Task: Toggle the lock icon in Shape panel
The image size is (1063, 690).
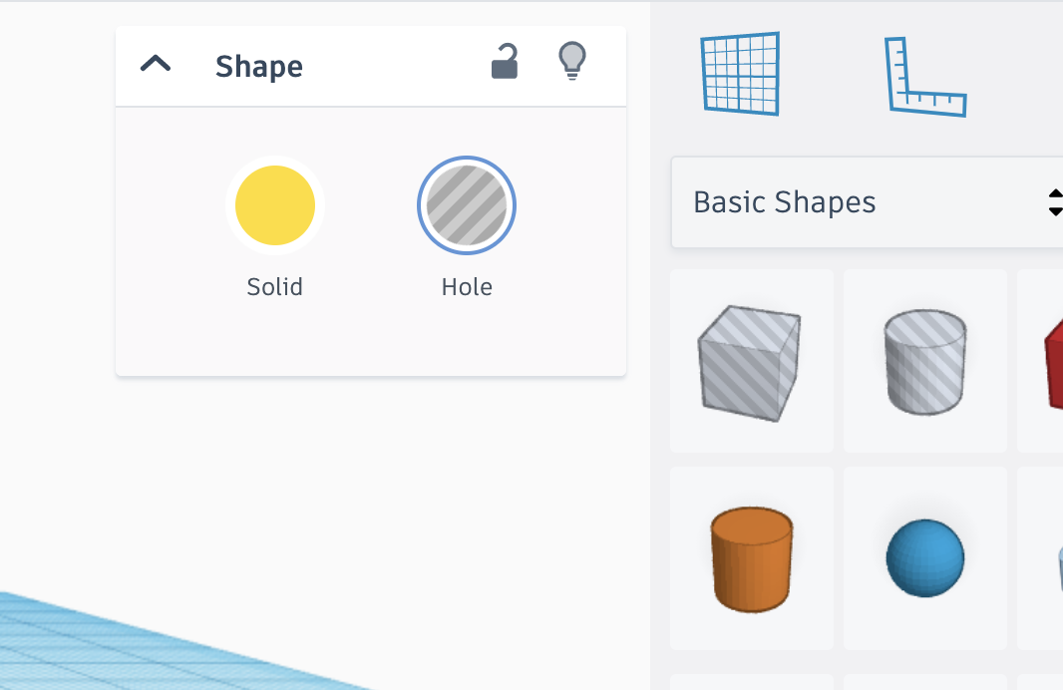Action: click(x=505, y=63)
